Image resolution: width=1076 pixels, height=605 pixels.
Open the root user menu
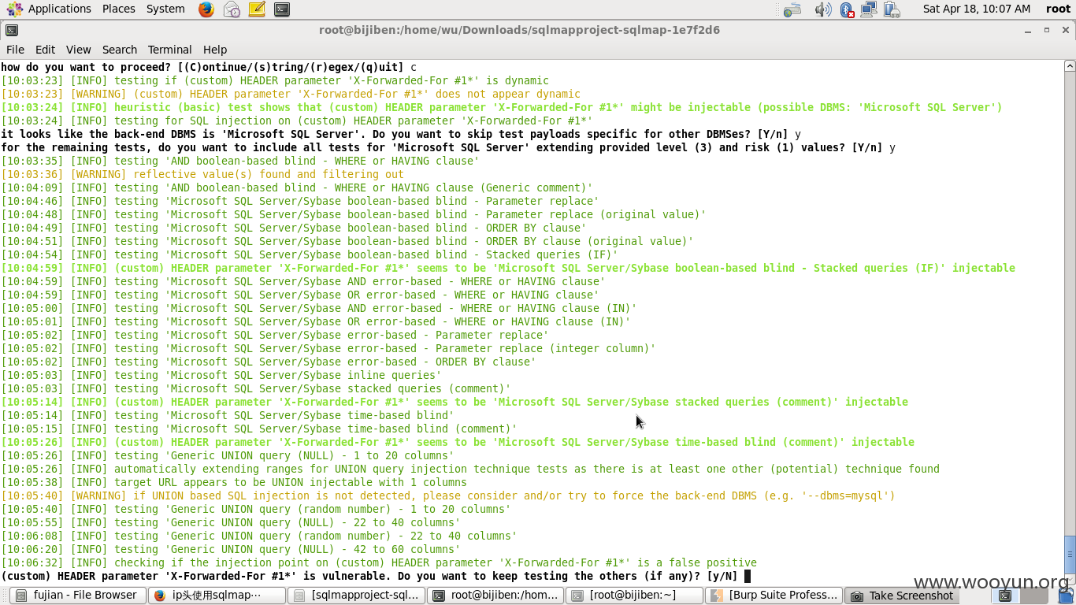point(1058,9)
